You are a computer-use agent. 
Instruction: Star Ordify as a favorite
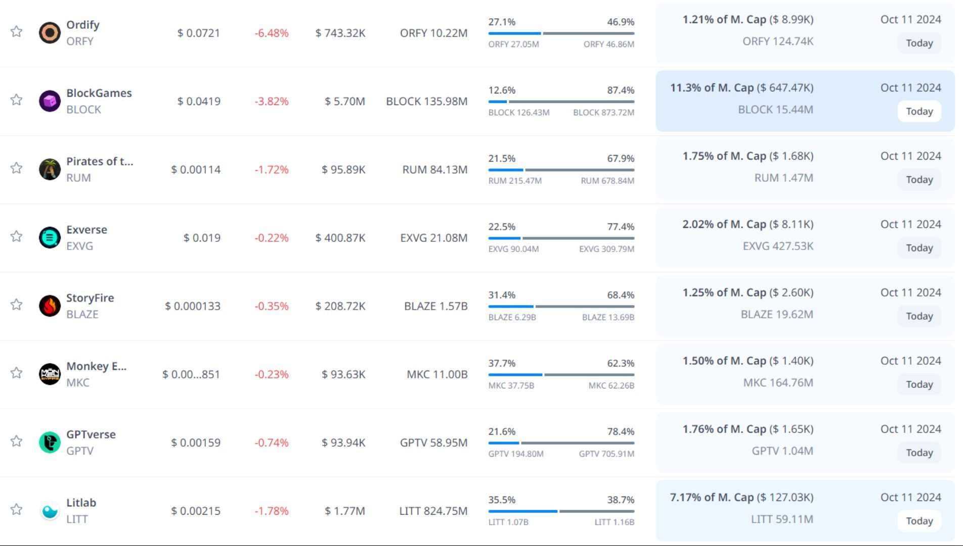(17, 31)
